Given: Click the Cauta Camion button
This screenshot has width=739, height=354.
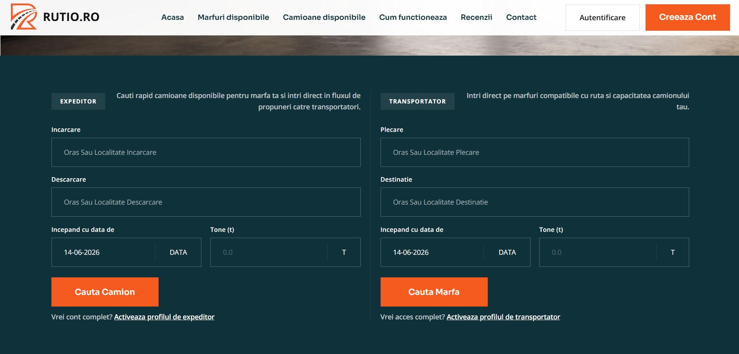Looking at the screenshot, I should pyautogui.click(x=105, y=292).
